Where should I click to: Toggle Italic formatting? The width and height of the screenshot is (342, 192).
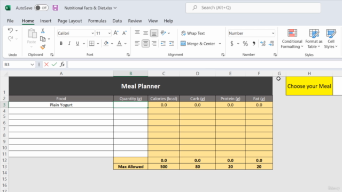pos(69,44)
